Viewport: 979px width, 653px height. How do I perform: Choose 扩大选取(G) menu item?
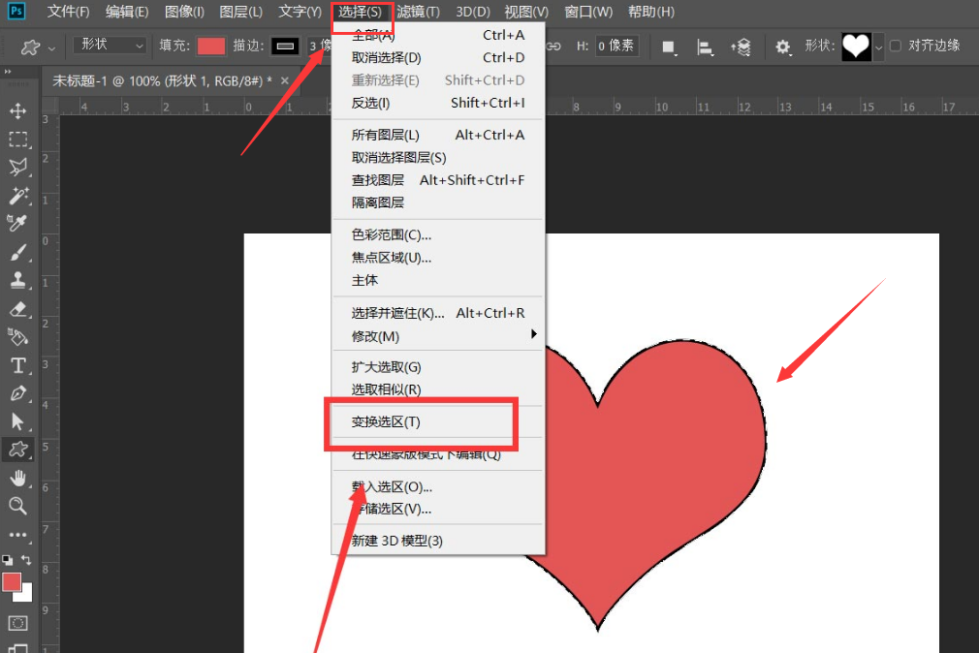(x=438, y=367)
